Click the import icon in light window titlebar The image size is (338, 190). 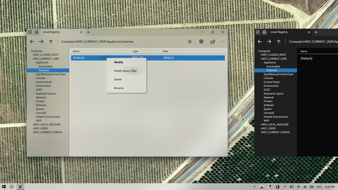pyautogui.click(x=30, y=32)
